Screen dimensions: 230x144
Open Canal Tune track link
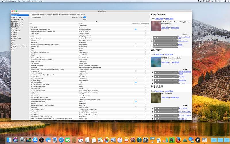[x=182, y=77]
